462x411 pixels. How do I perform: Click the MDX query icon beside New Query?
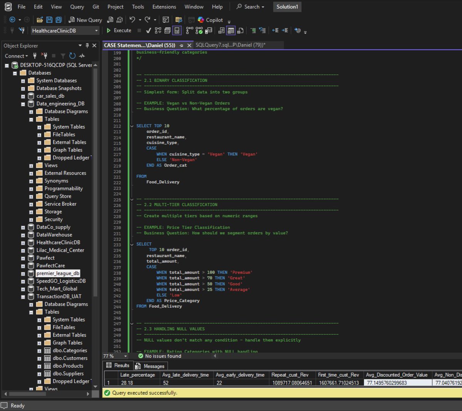(110, 20)
